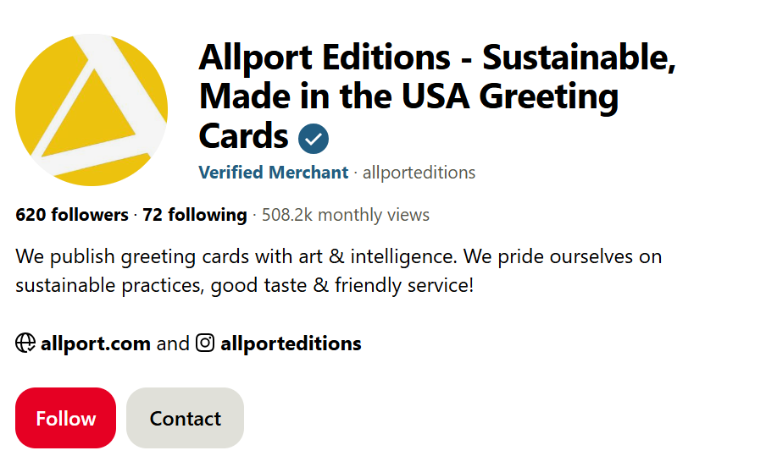The height and width of the screenshot is (467, 766).
Task: Click the bio line starting "We publish greeting cards"
Action: [338, 255]
